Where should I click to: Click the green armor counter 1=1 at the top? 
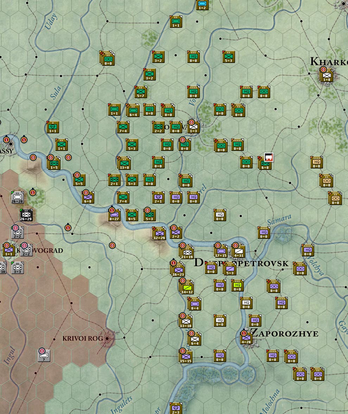(x=176, y=22)
